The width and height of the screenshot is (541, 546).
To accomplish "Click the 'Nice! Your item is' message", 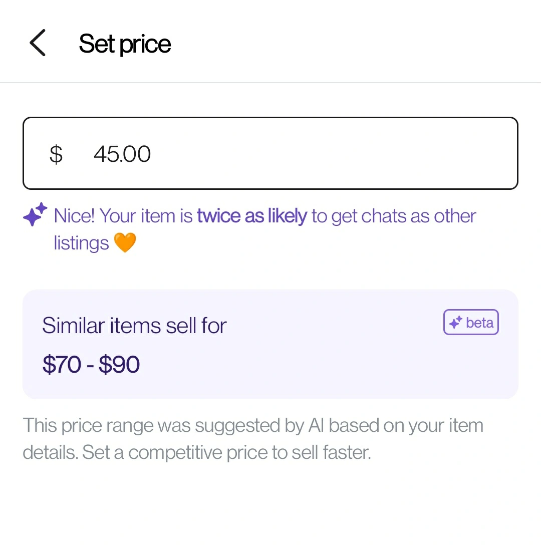I will (x=123, y=216).
